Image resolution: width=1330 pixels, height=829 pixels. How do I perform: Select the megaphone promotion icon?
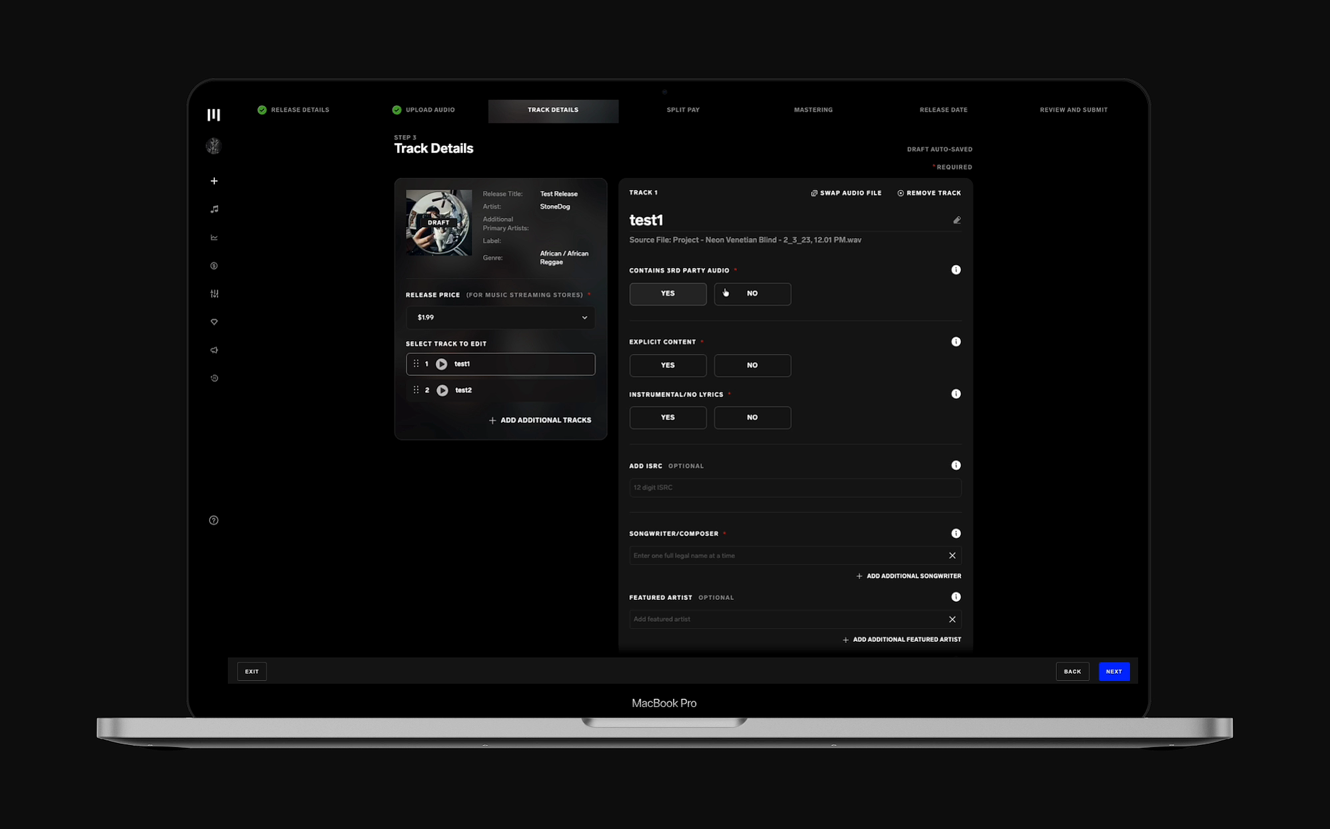coord(214,350)
